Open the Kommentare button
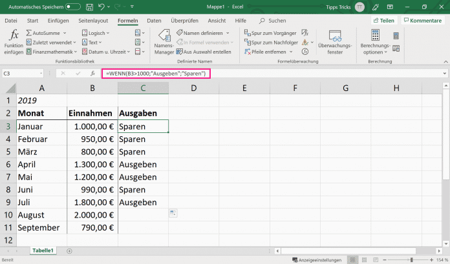450x264 pixels. (x=422, y=21)
